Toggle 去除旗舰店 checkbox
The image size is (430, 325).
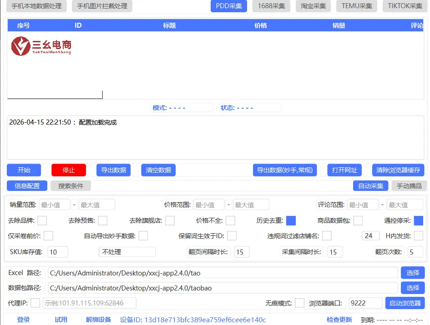point(170,220)
